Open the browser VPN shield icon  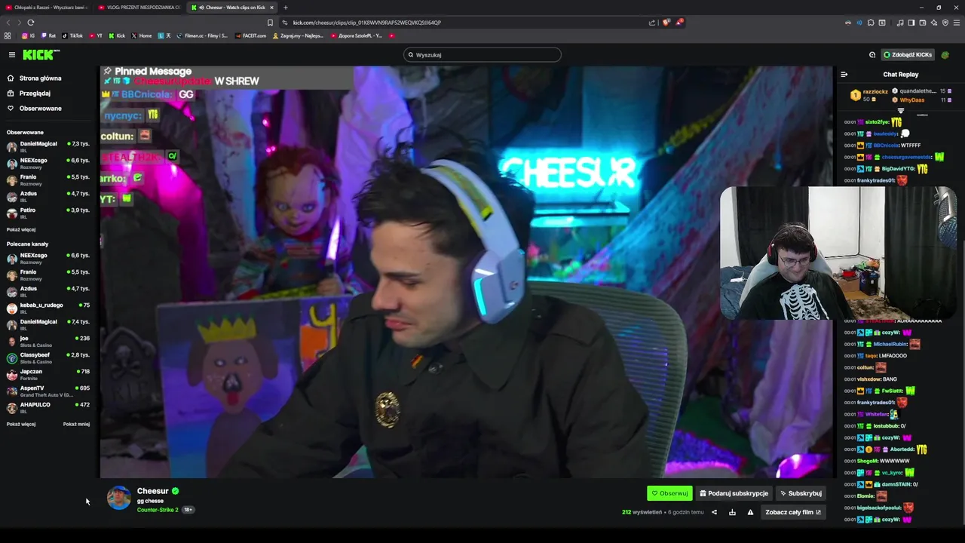pyautogui.click(x=945, y=23)
